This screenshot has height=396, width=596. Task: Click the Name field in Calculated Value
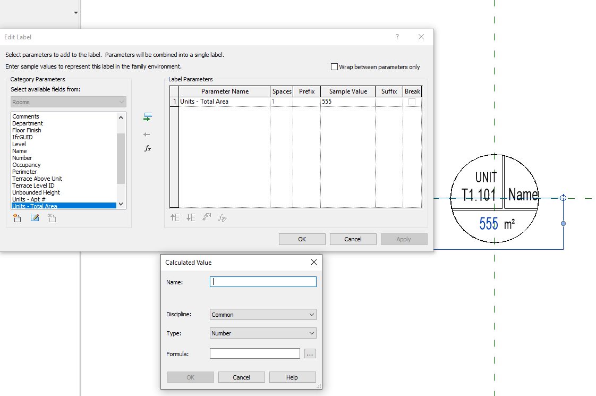(x=262, y=281)
